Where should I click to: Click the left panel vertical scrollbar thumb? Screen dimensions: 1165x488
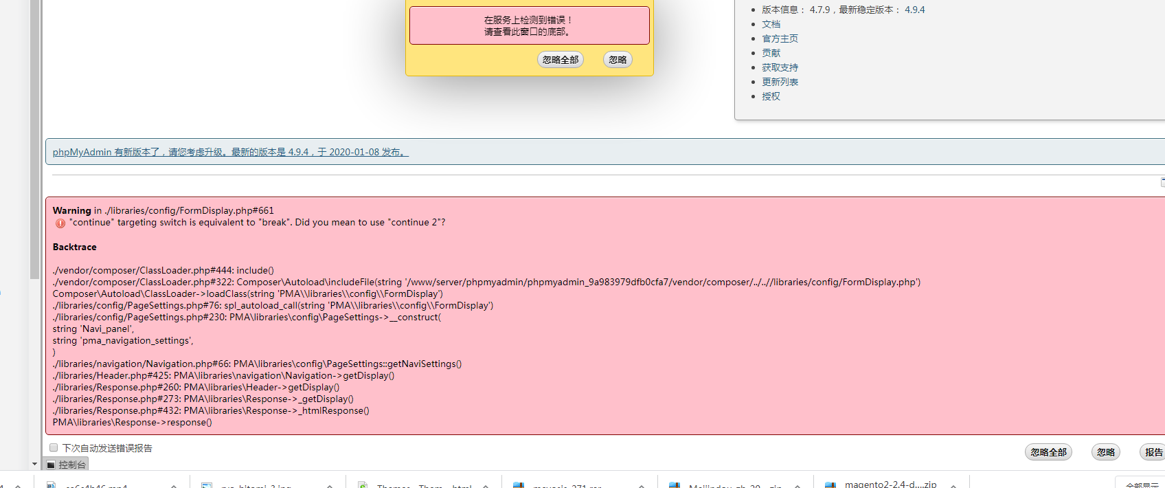pos(35,139)
